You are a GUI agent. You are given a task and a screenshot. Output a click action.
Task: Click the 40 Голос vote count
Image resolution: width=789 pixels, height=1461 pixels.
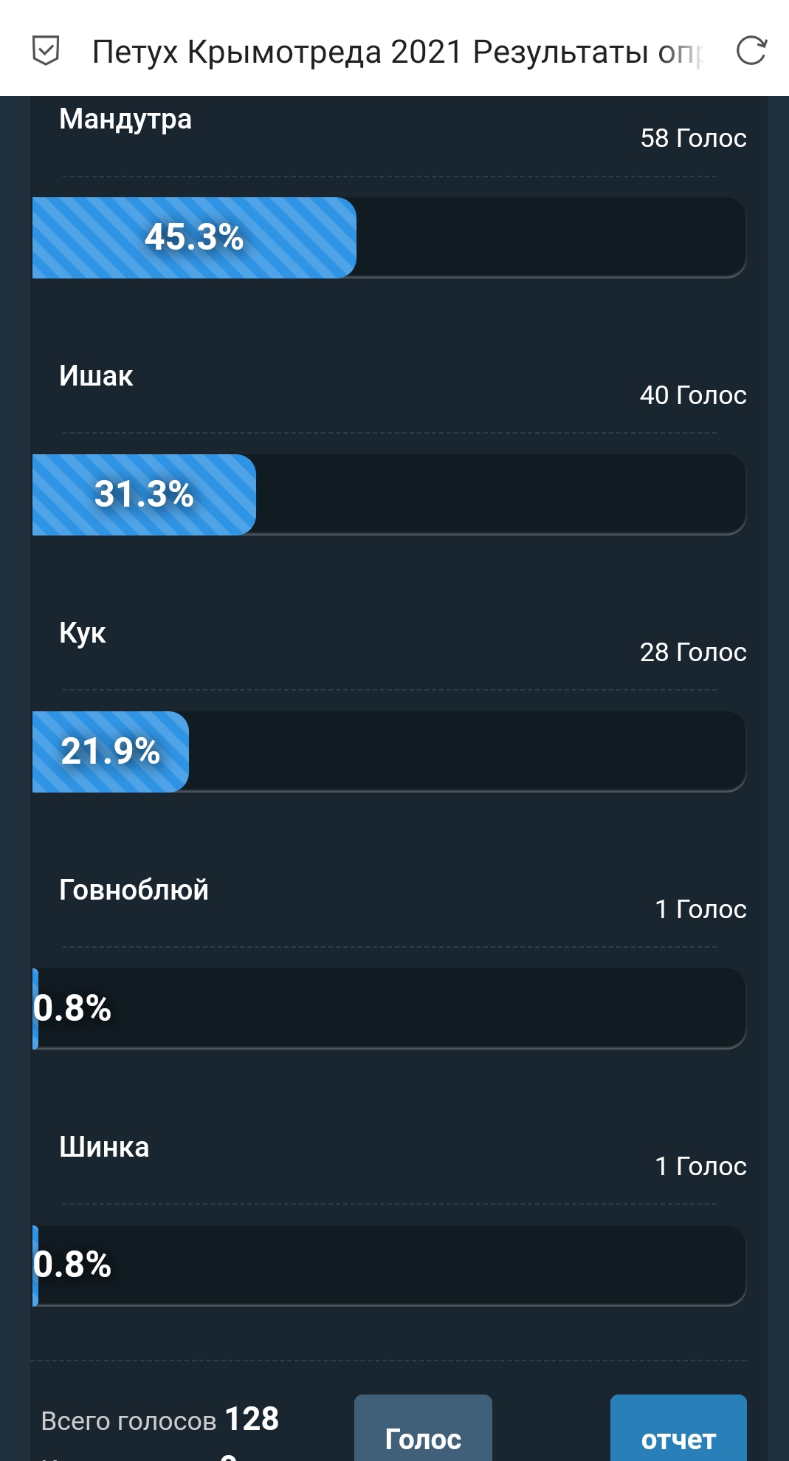693,395
